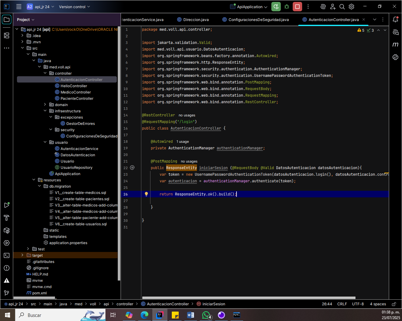Open the line separator CRLF selector
402x321 pixels.
pyautogui.click(x=342, y=304)
